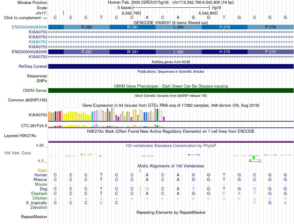The height and width of the screenshot is (224, 294).
Task: Open the GENCODE V50lift37 track title
Action: (x=171, y=23)
